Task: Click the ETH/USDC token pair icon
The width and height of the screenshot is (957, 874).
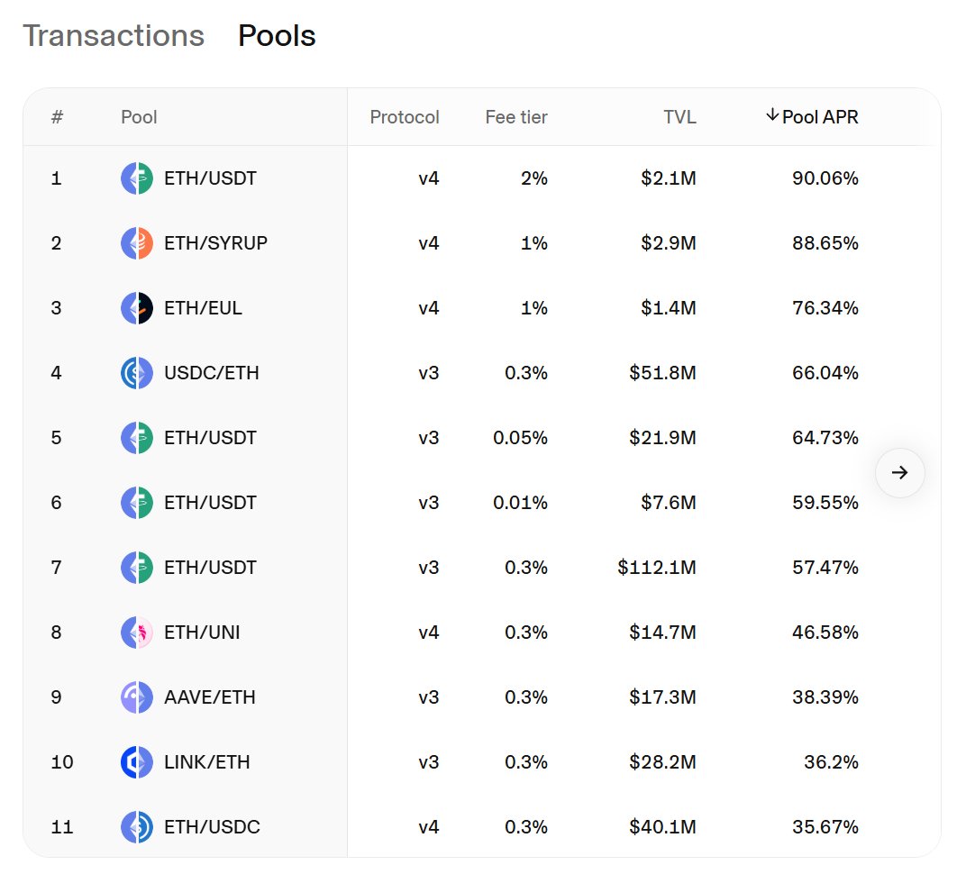Action: (x=137, y=827)
